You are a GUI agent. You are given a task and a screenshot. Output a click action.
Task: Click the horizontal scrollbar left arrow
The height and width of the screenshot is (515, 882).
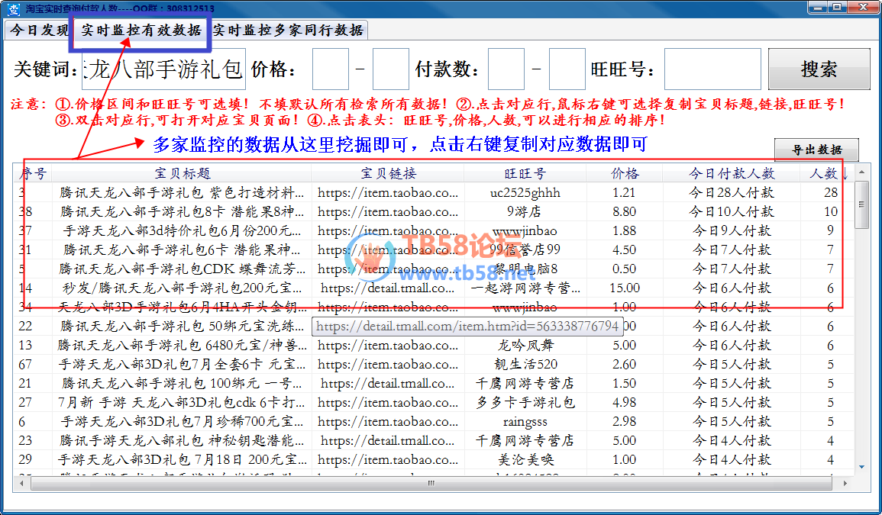point(21,483)
